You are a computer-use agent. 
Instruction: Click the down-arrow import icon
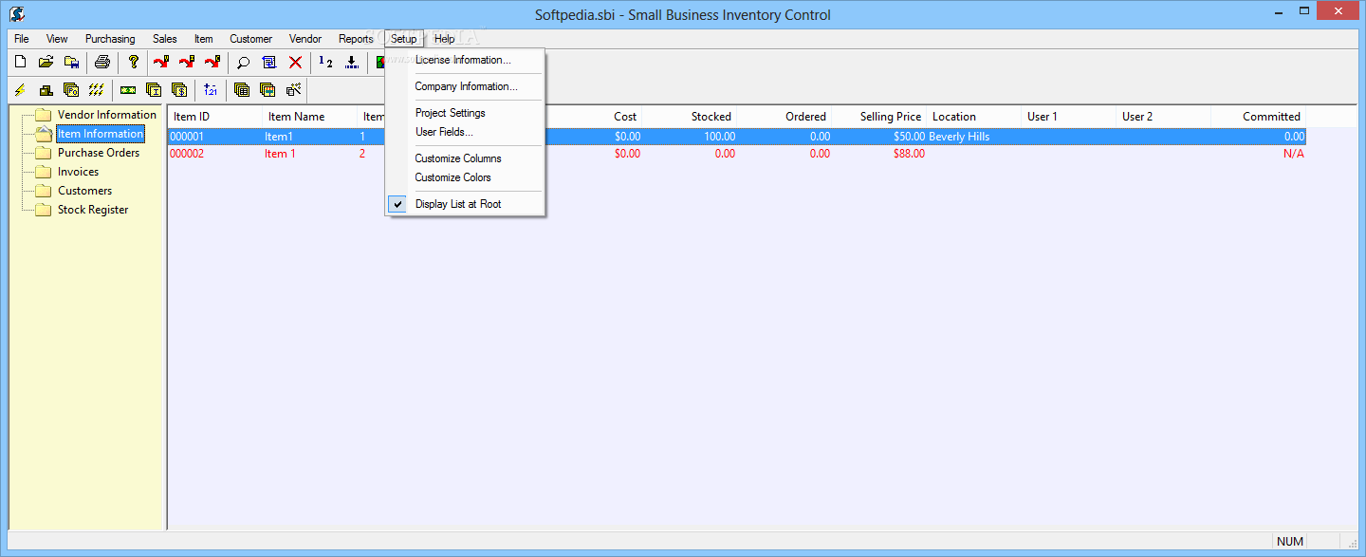[352, 63]
